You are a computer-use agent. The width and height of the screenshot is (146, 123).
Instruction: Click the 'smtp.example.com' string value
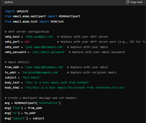(39, 37)
